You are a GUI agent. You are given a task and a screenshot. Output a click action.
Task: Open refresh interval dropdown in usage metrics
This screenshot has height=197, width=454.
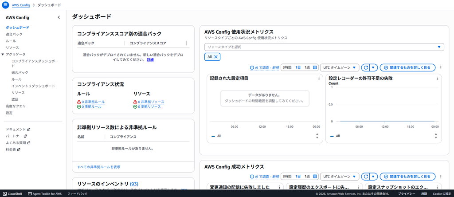373,67
